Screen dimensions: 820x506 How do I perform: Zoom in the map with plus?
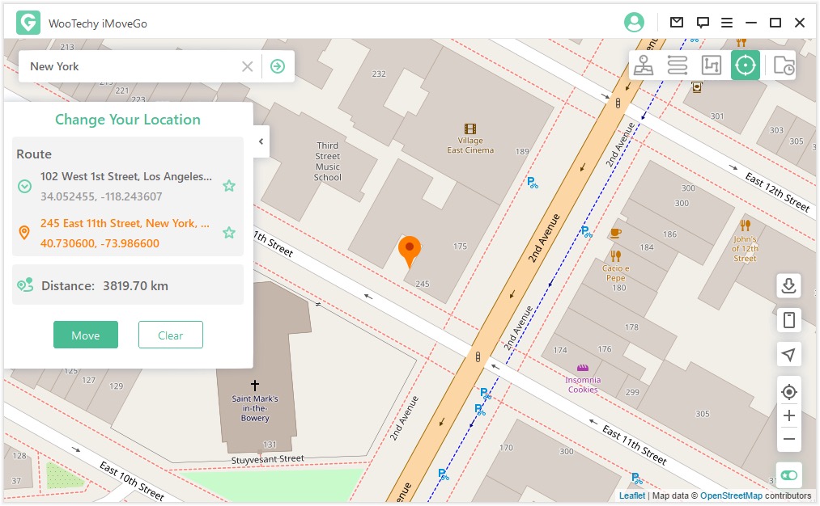coord(789,415)
